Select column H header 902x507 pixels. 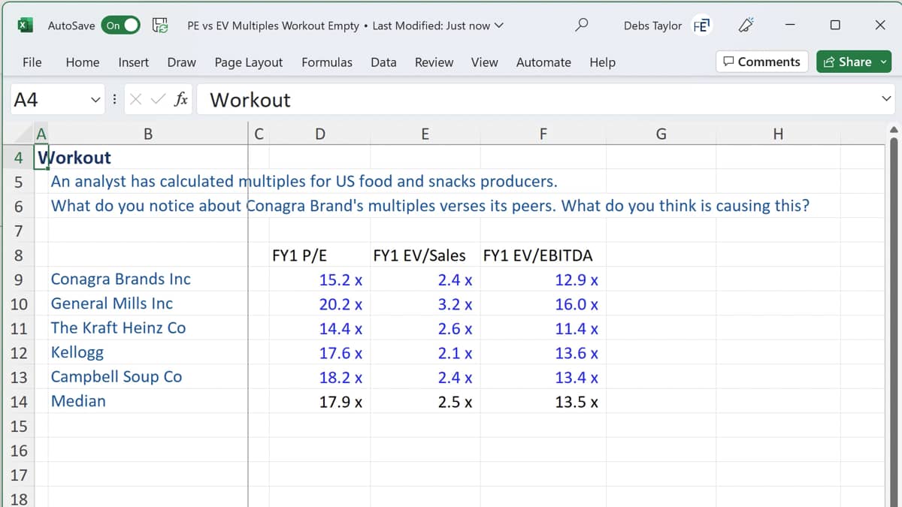(x=778, y=134)
